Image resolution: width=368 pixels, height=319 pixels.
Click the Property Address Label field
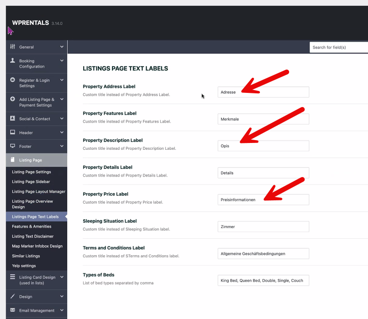click(x=263, y=92)
